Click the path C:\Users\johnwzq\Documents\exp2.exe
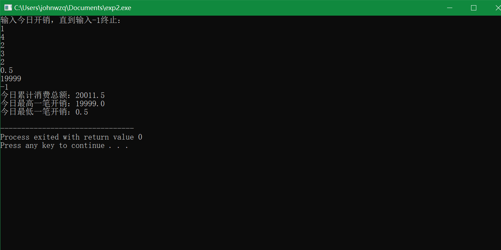The height and width of the screenshot is (250, 501). (72, 8)
